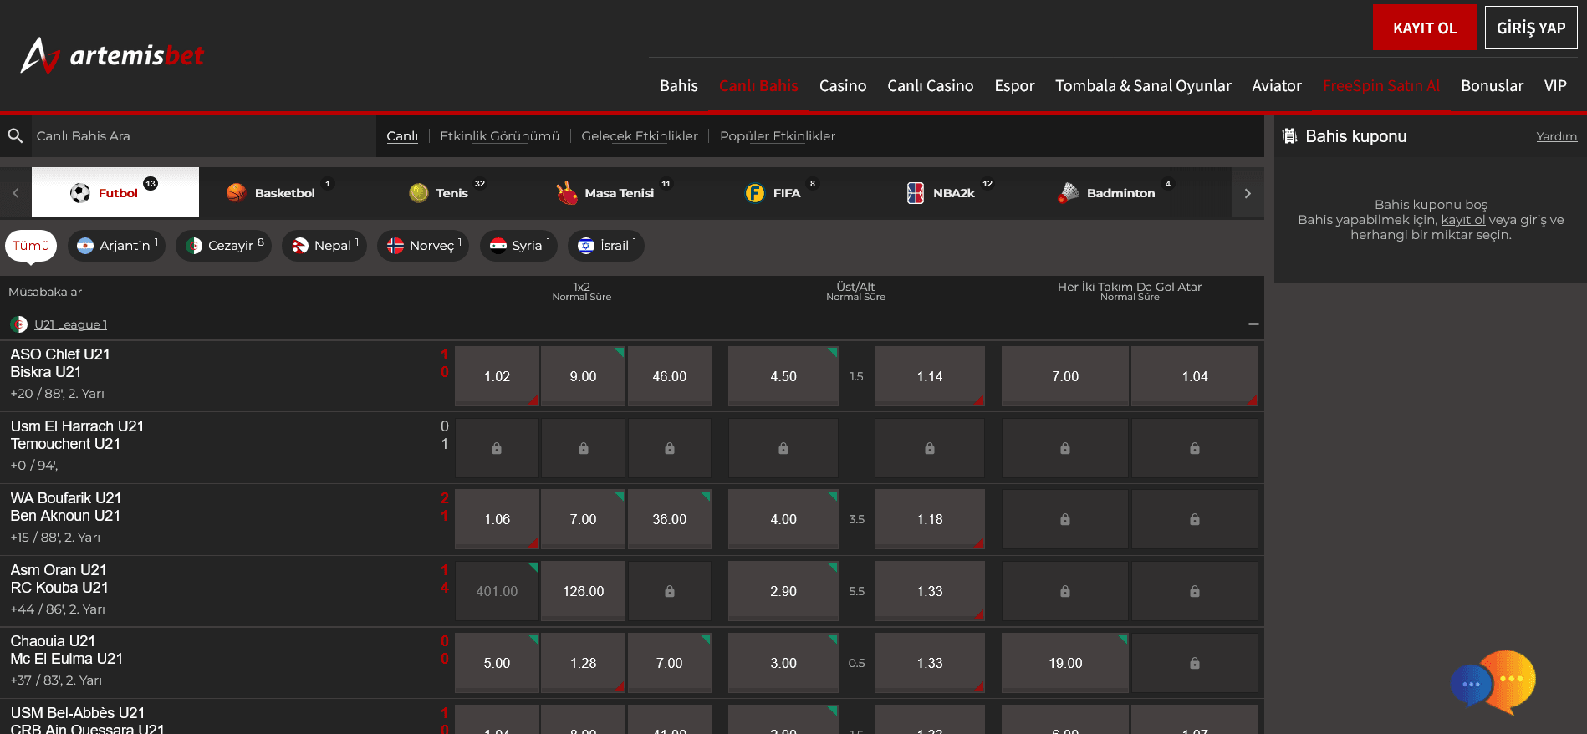The image size is (1587, 734).
Task: Select the FIFA esport icon
Action: (x=754, y=193)
